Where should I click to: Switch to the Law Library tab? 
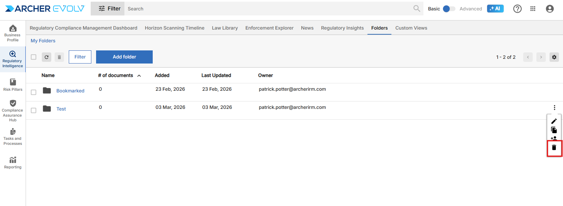click(x=225, y=28)
